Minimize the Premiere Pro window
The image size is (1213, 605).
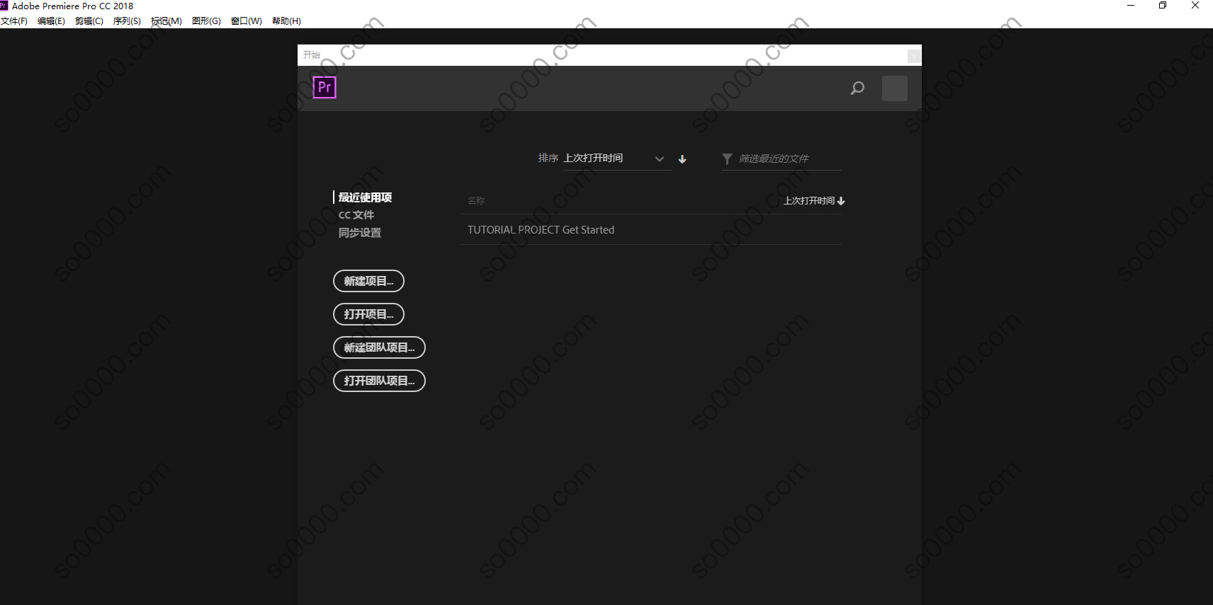[1131, 6]
